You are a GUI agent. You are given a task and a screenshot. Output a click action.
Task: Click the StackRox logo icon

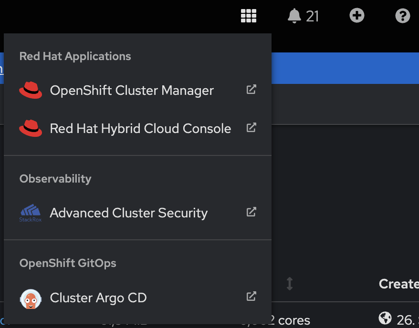(31, 213)
